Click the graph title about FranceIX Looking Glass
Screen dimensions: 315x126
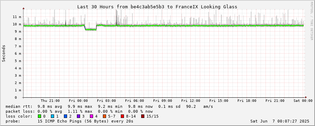point(157,7)
